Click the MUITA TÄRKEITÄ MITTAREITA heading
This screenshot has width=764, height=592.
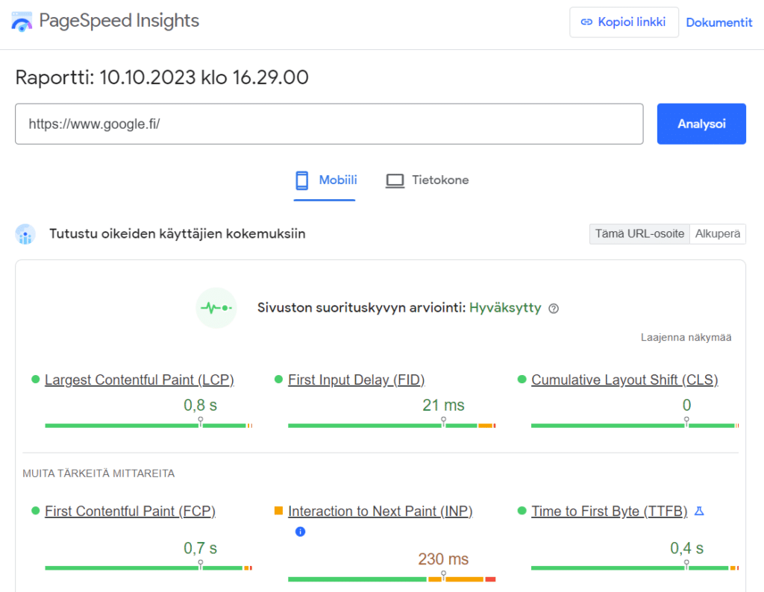[98, 473]
